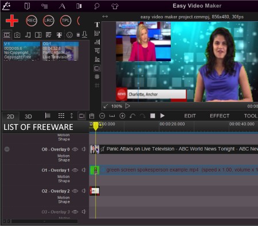Open the smiley face icons tab
258x226 pixels.
click(69, 35)
